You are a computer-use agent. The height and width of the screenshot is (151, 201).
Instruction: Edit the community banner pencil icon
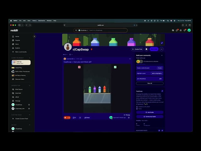[162, 43]
